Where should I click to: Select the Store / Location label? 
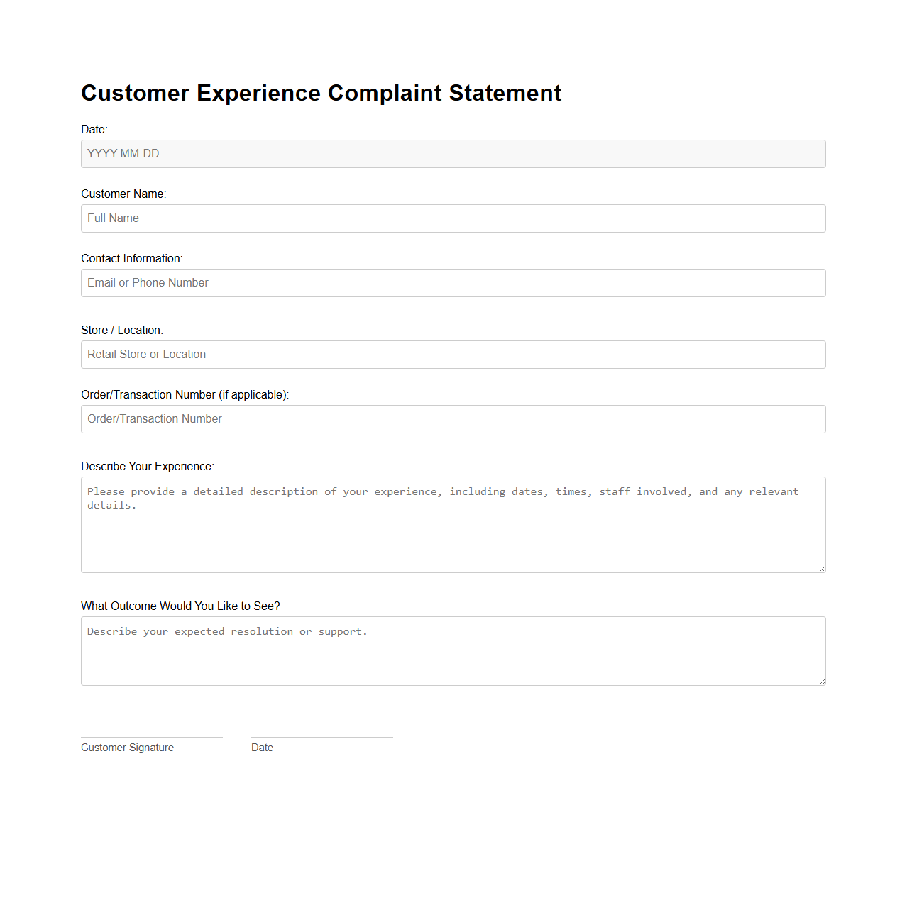click(121, 330)
